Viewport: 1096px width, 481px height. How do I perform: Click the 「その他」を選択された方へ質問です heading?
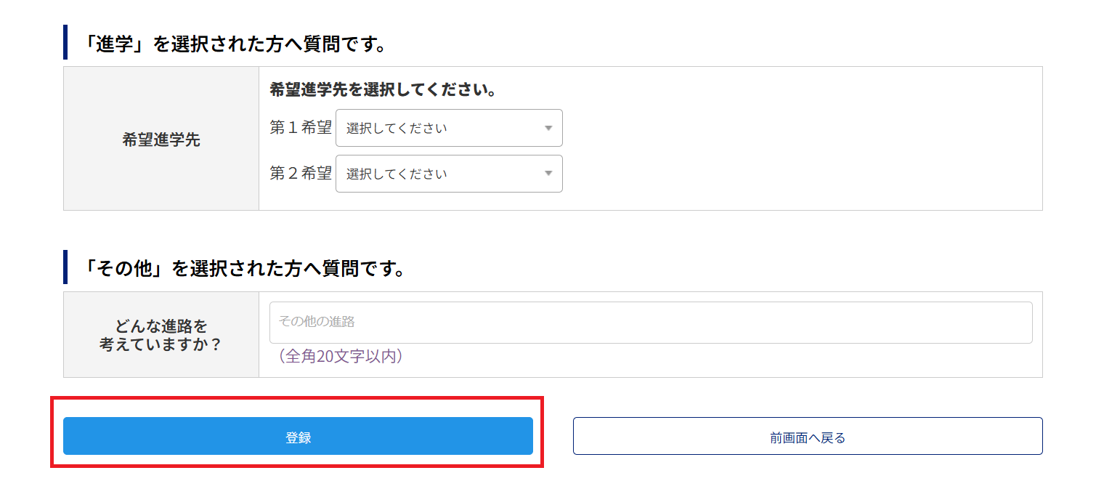(243, 268)
